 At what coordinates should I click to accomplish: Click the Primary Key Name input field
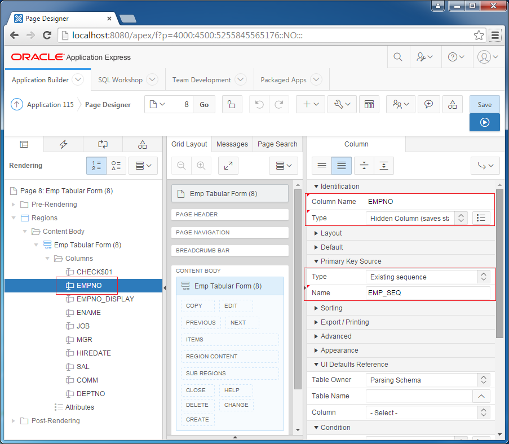pyautogui.click(x=428, y=293)
